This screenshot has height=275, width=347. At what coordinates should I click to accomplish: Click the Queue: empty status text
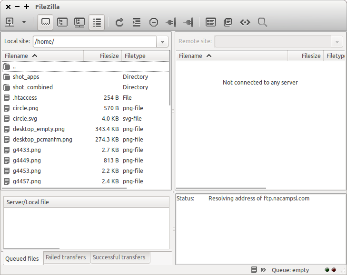(290, 270)
